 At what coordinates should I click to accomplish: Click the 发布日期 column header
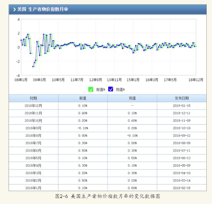(182, 98)
